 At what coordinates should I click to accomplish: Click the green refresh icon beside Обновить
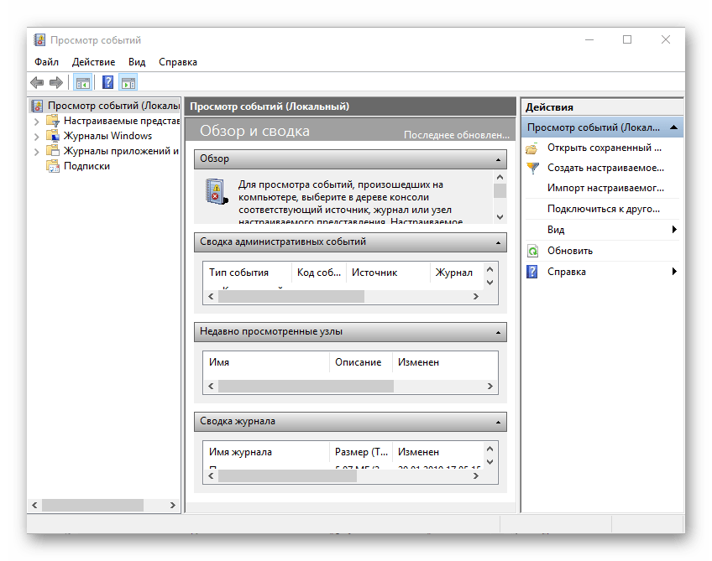532,251
